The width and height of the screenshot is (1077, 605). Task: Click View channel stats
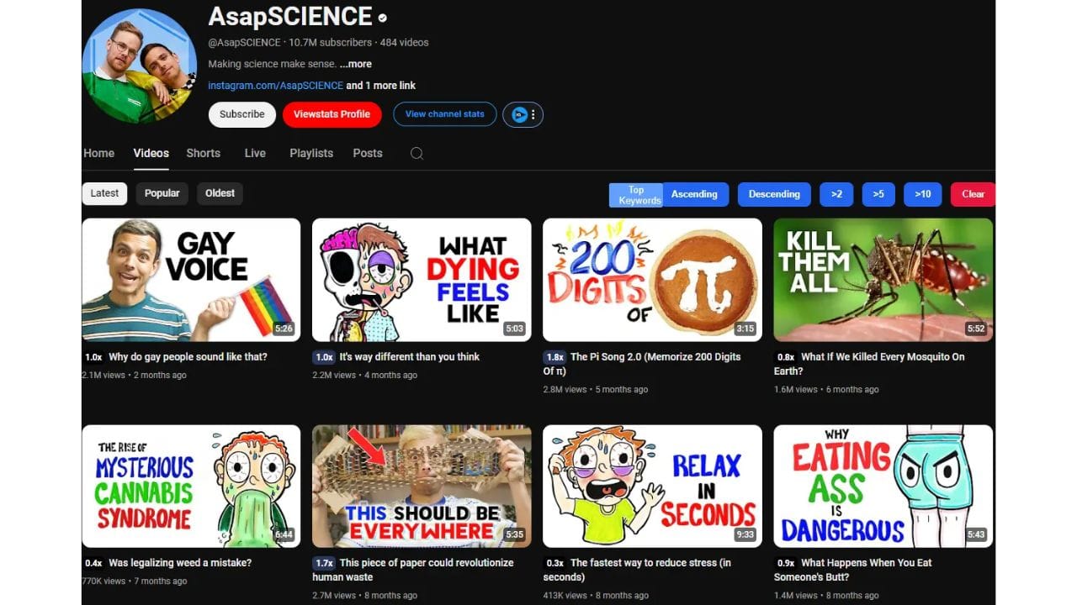(444, 114)
